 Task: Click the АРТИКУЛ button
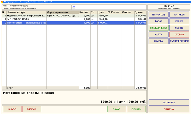tap(179, 15)
